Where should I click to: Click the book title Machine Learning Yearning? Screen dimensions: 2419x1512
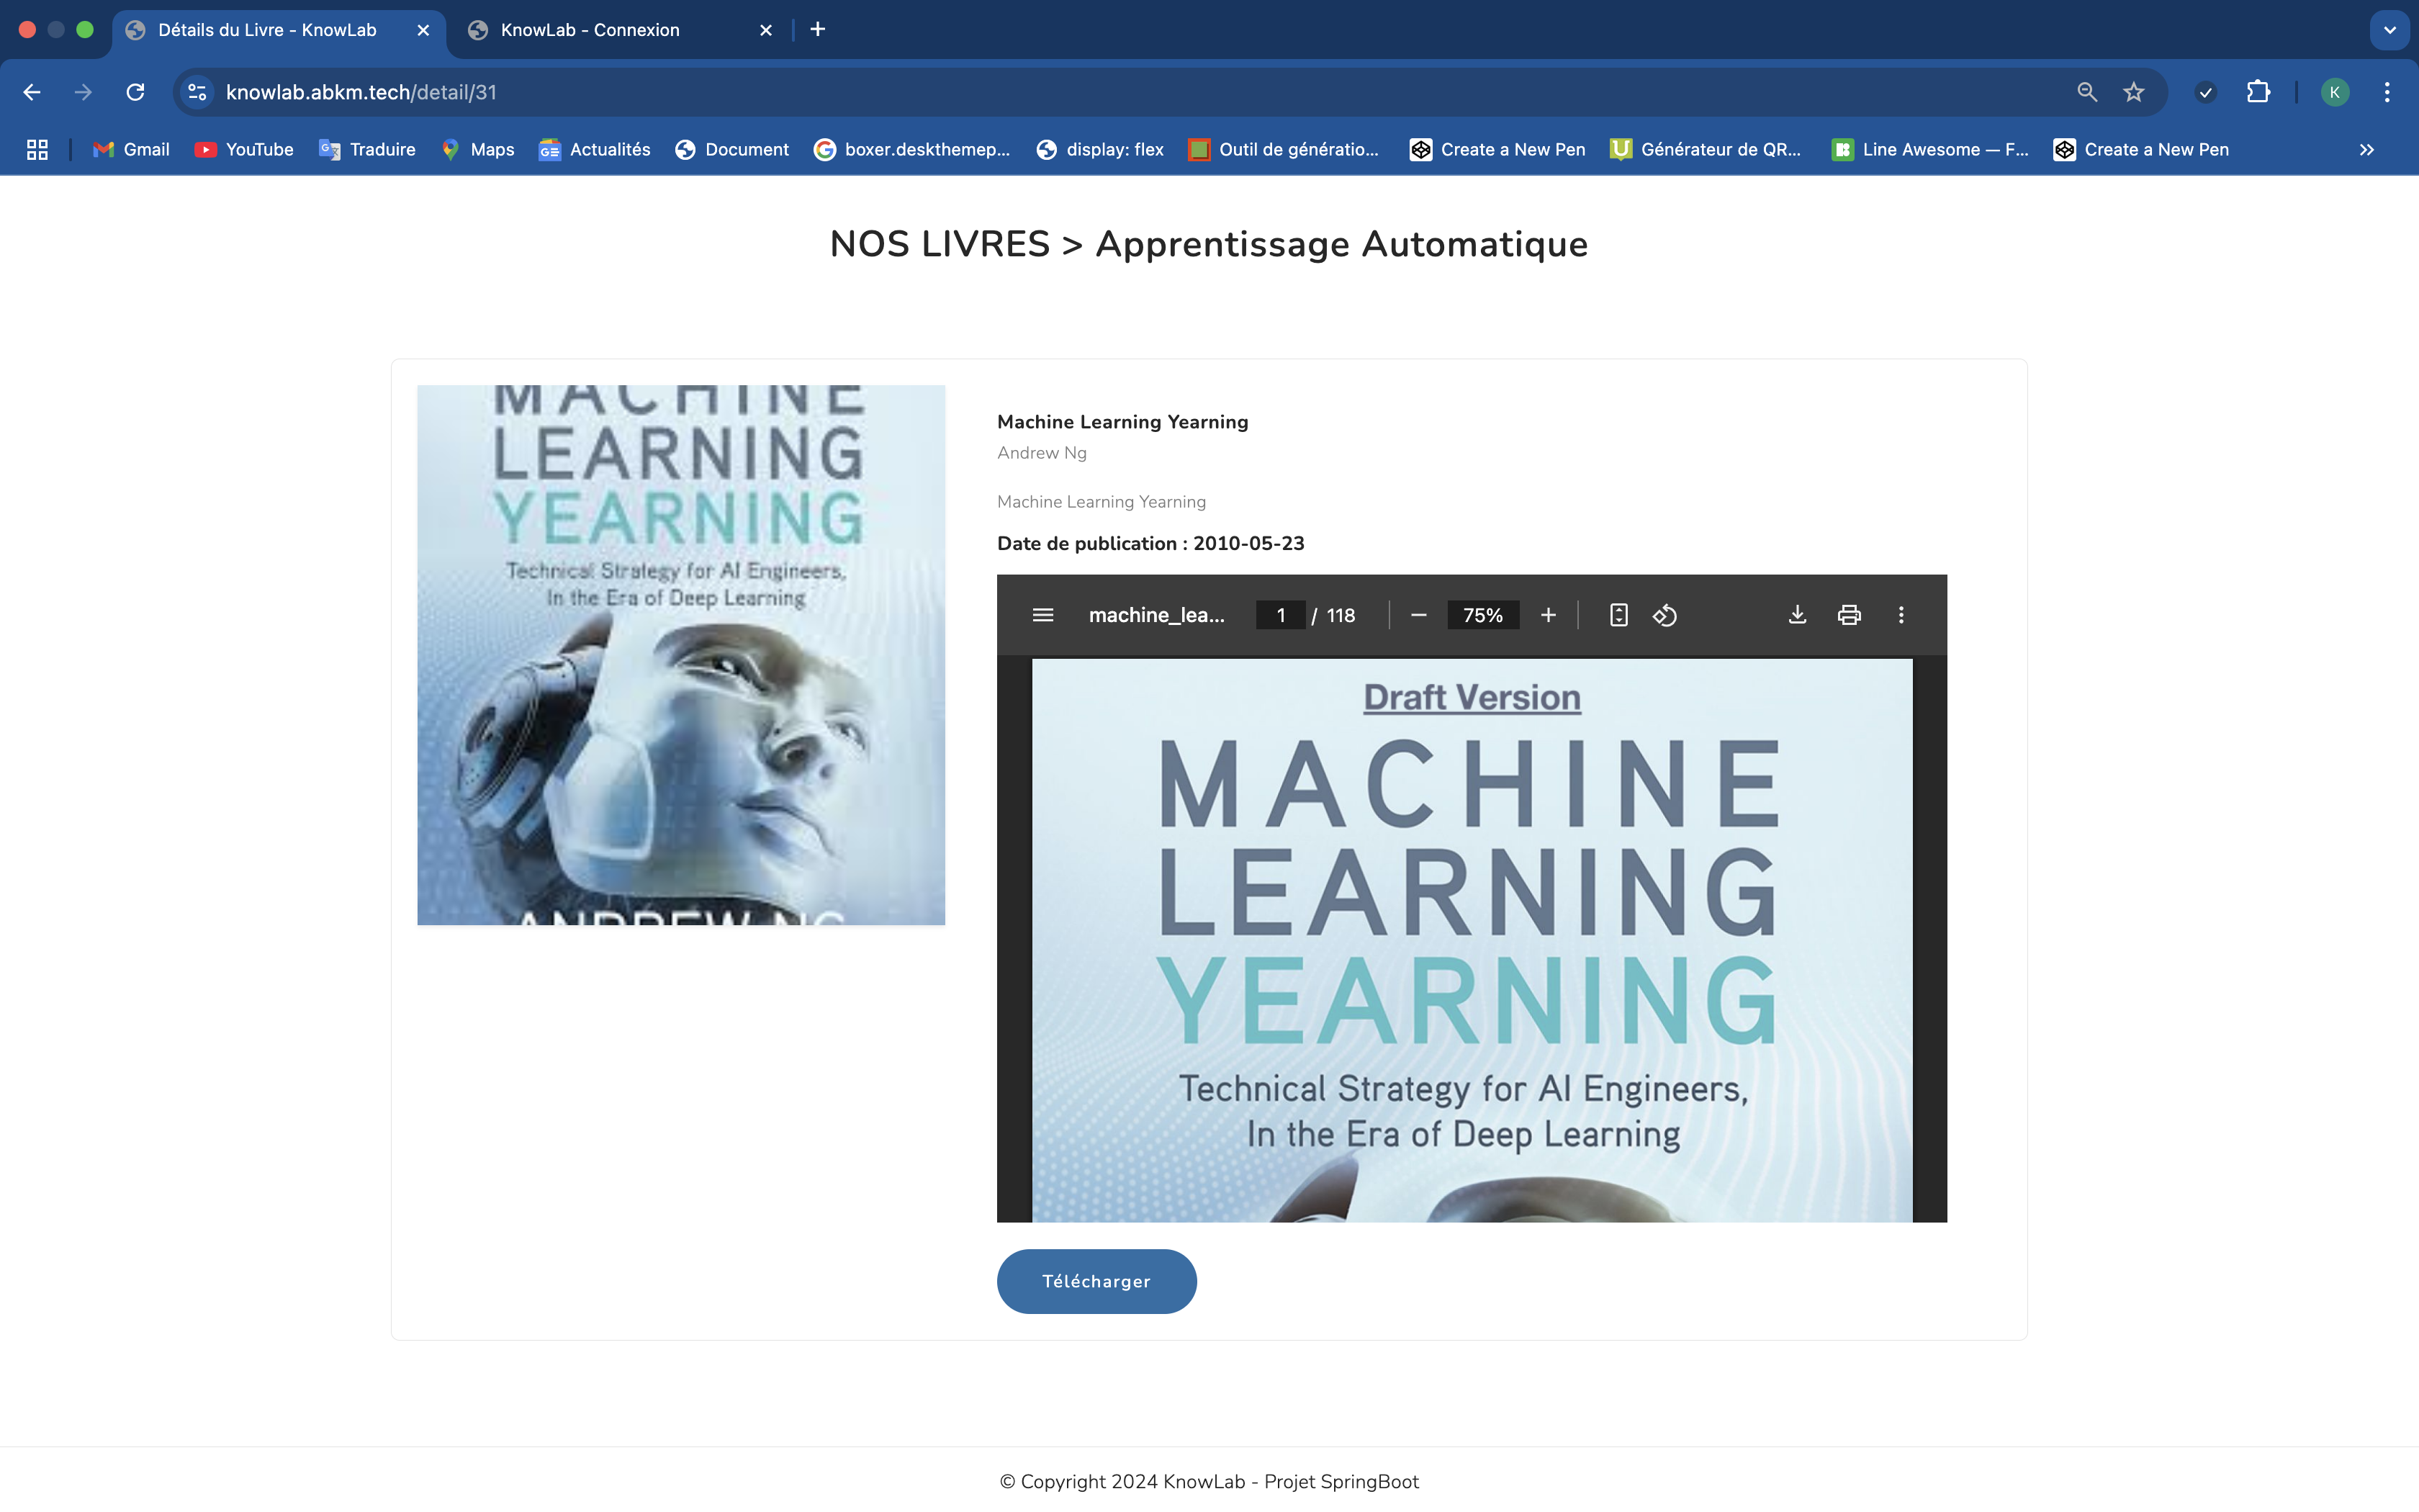[1122, 422]
